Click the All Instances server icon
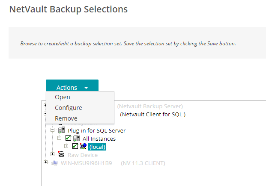The width and height of the screenshot is (266, 186). point(77,138)
